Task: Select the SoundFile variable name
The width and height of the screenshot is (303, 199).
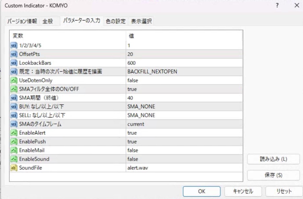Action: pos(31,168)
